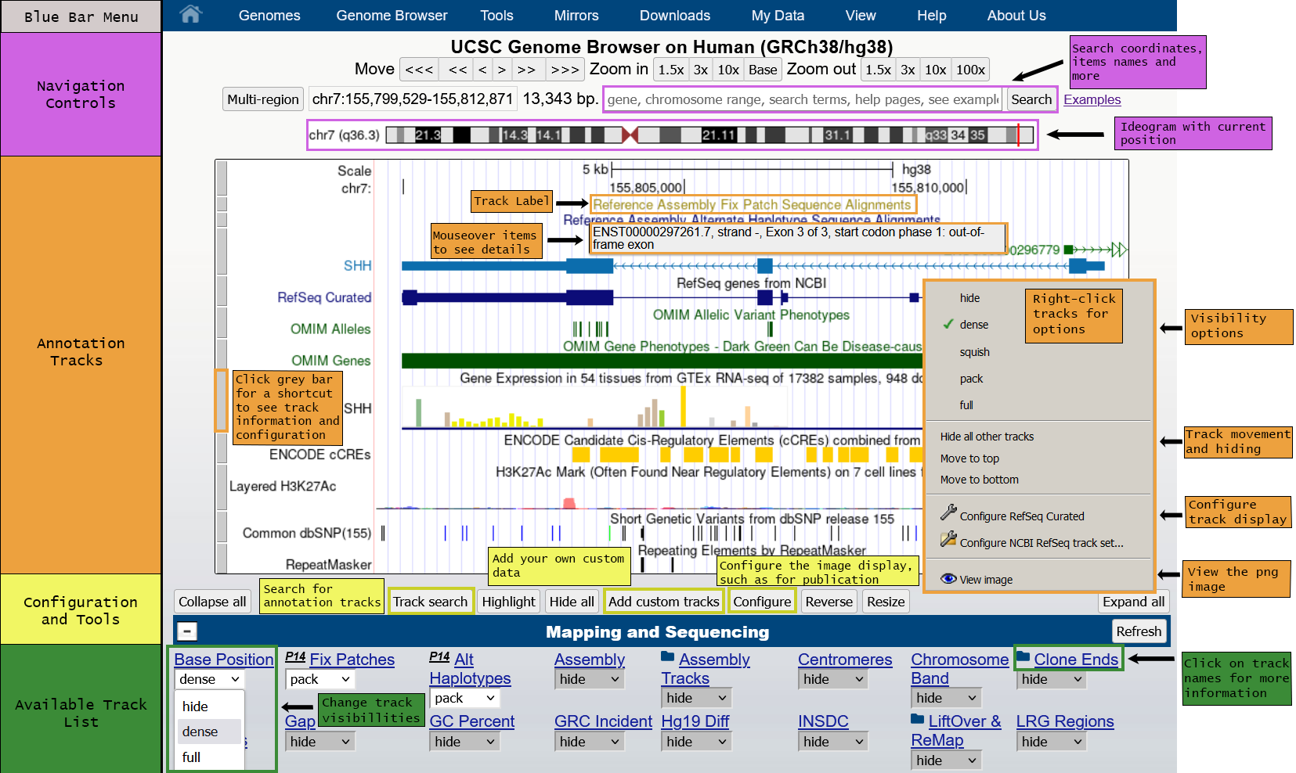Image resolution: width=1296 pixels, height=773 pixels.
Task: Click the folder icon beside Assembly Tracks
Action: coord(667,657)
